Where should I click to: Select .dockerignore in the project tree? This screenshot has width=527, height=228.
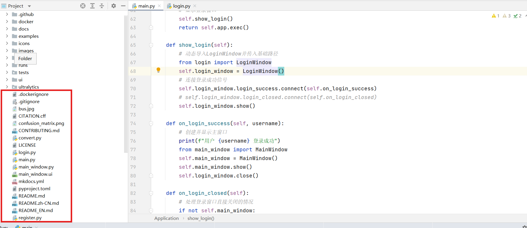(x=34, y=94)
